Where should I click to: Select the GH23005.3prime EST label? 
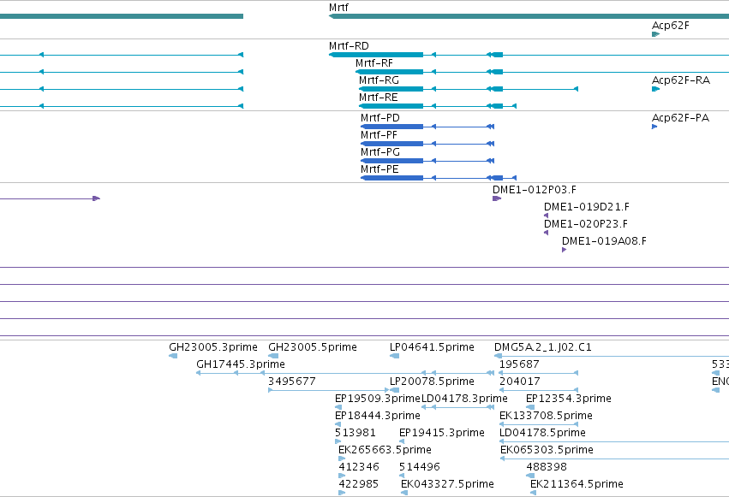pyautogui.click(x=213, y=347)
